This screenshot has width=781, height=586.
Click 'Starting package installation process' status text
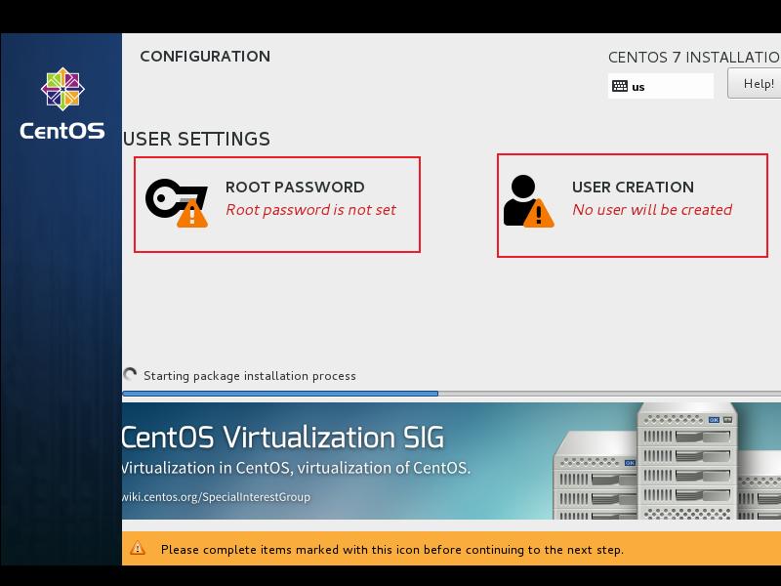[250, 376]
